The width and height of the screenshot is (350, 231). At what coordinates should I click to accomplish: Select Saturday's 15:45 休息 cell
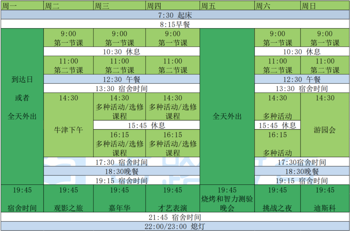[277, 125]
